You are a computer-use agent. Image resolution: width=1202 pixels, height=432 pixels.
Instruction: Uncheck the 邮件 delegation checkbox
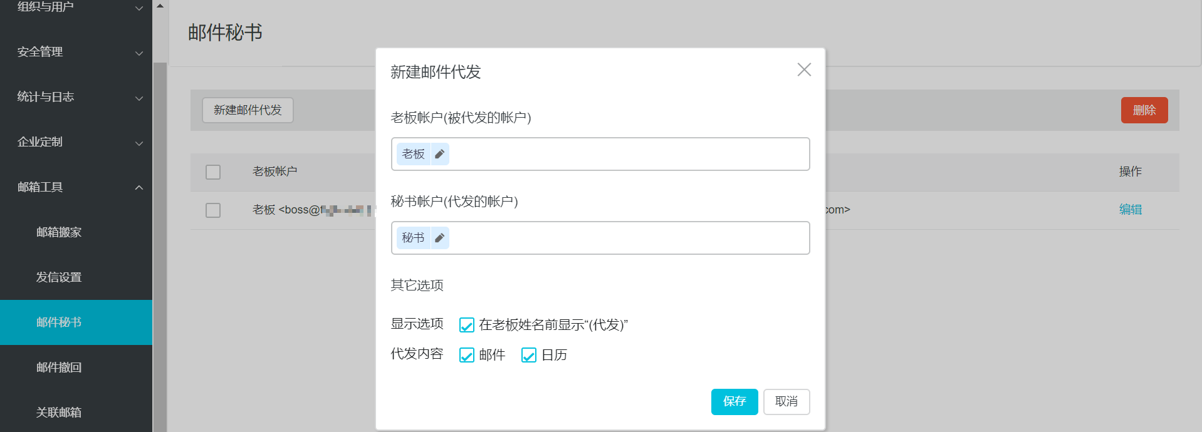[467, 355]
